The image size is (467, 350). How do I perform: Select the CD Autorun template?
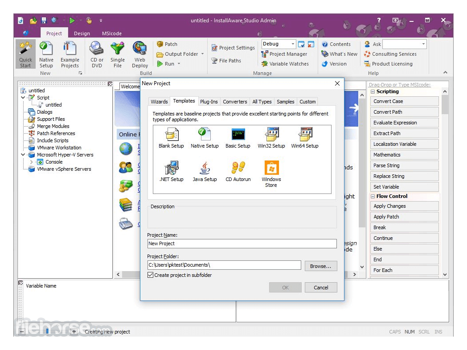238,171
